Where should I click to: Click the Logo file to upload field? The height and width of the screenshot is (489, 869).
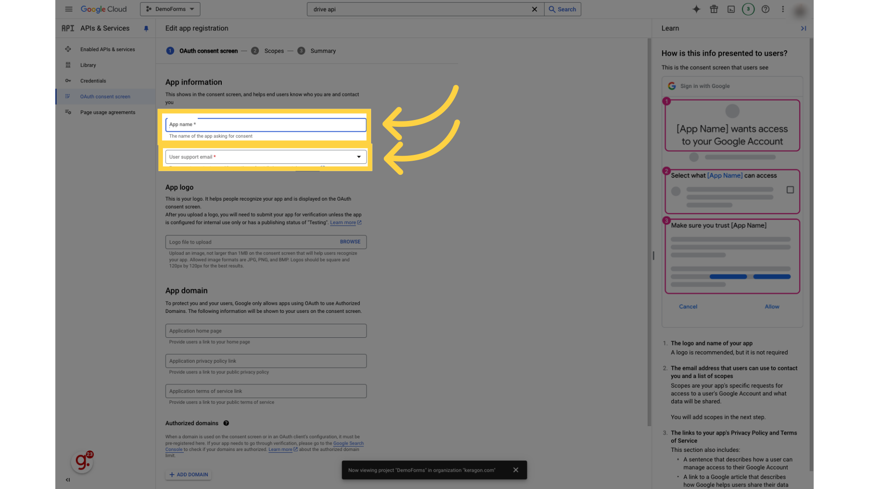266,242
